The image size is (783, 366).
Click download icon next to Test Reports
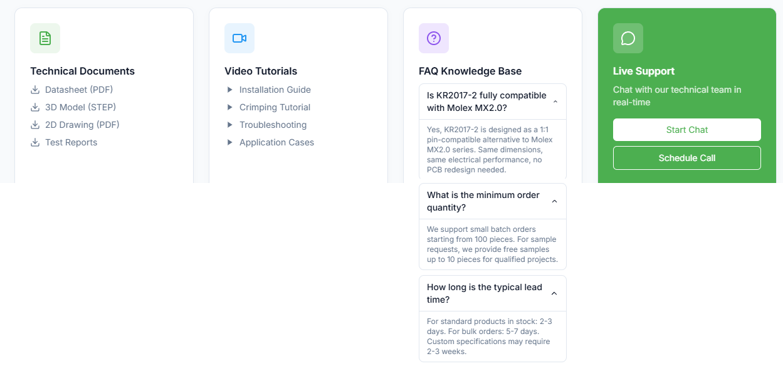[x=35, y=142]
